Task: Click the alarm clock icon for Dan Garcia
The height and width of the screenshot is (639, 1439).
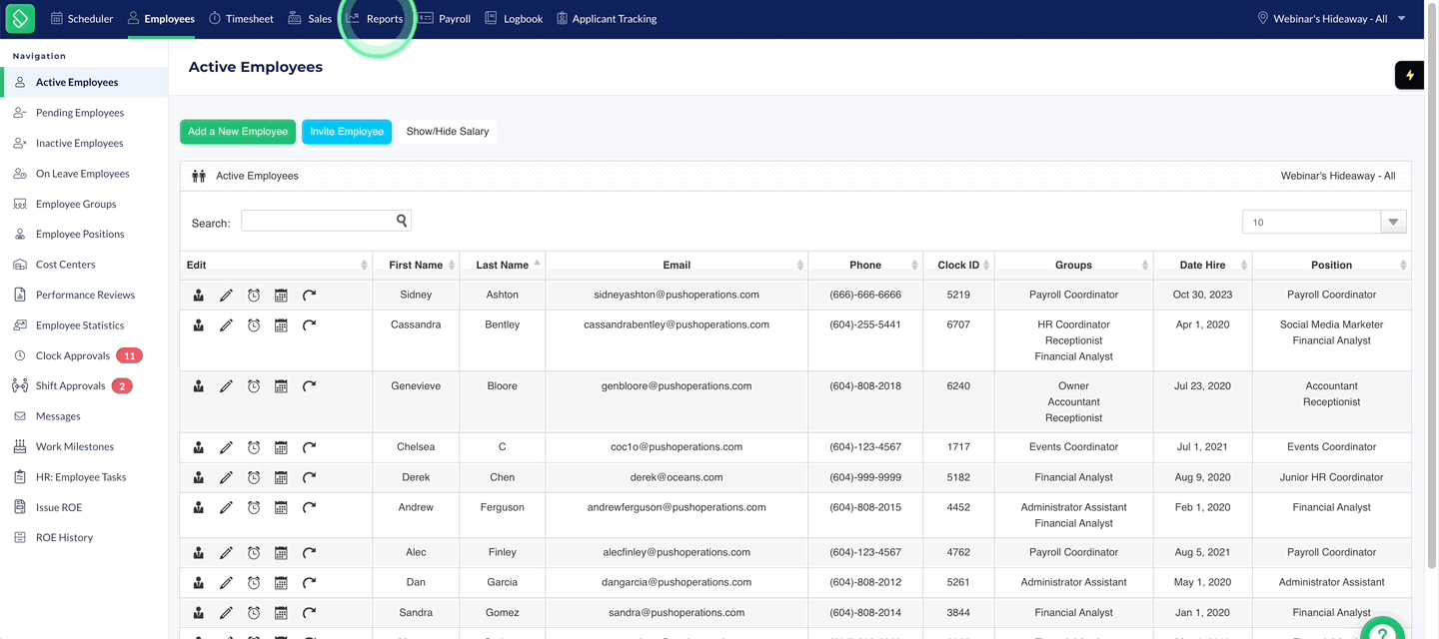Action: [254, 583]
